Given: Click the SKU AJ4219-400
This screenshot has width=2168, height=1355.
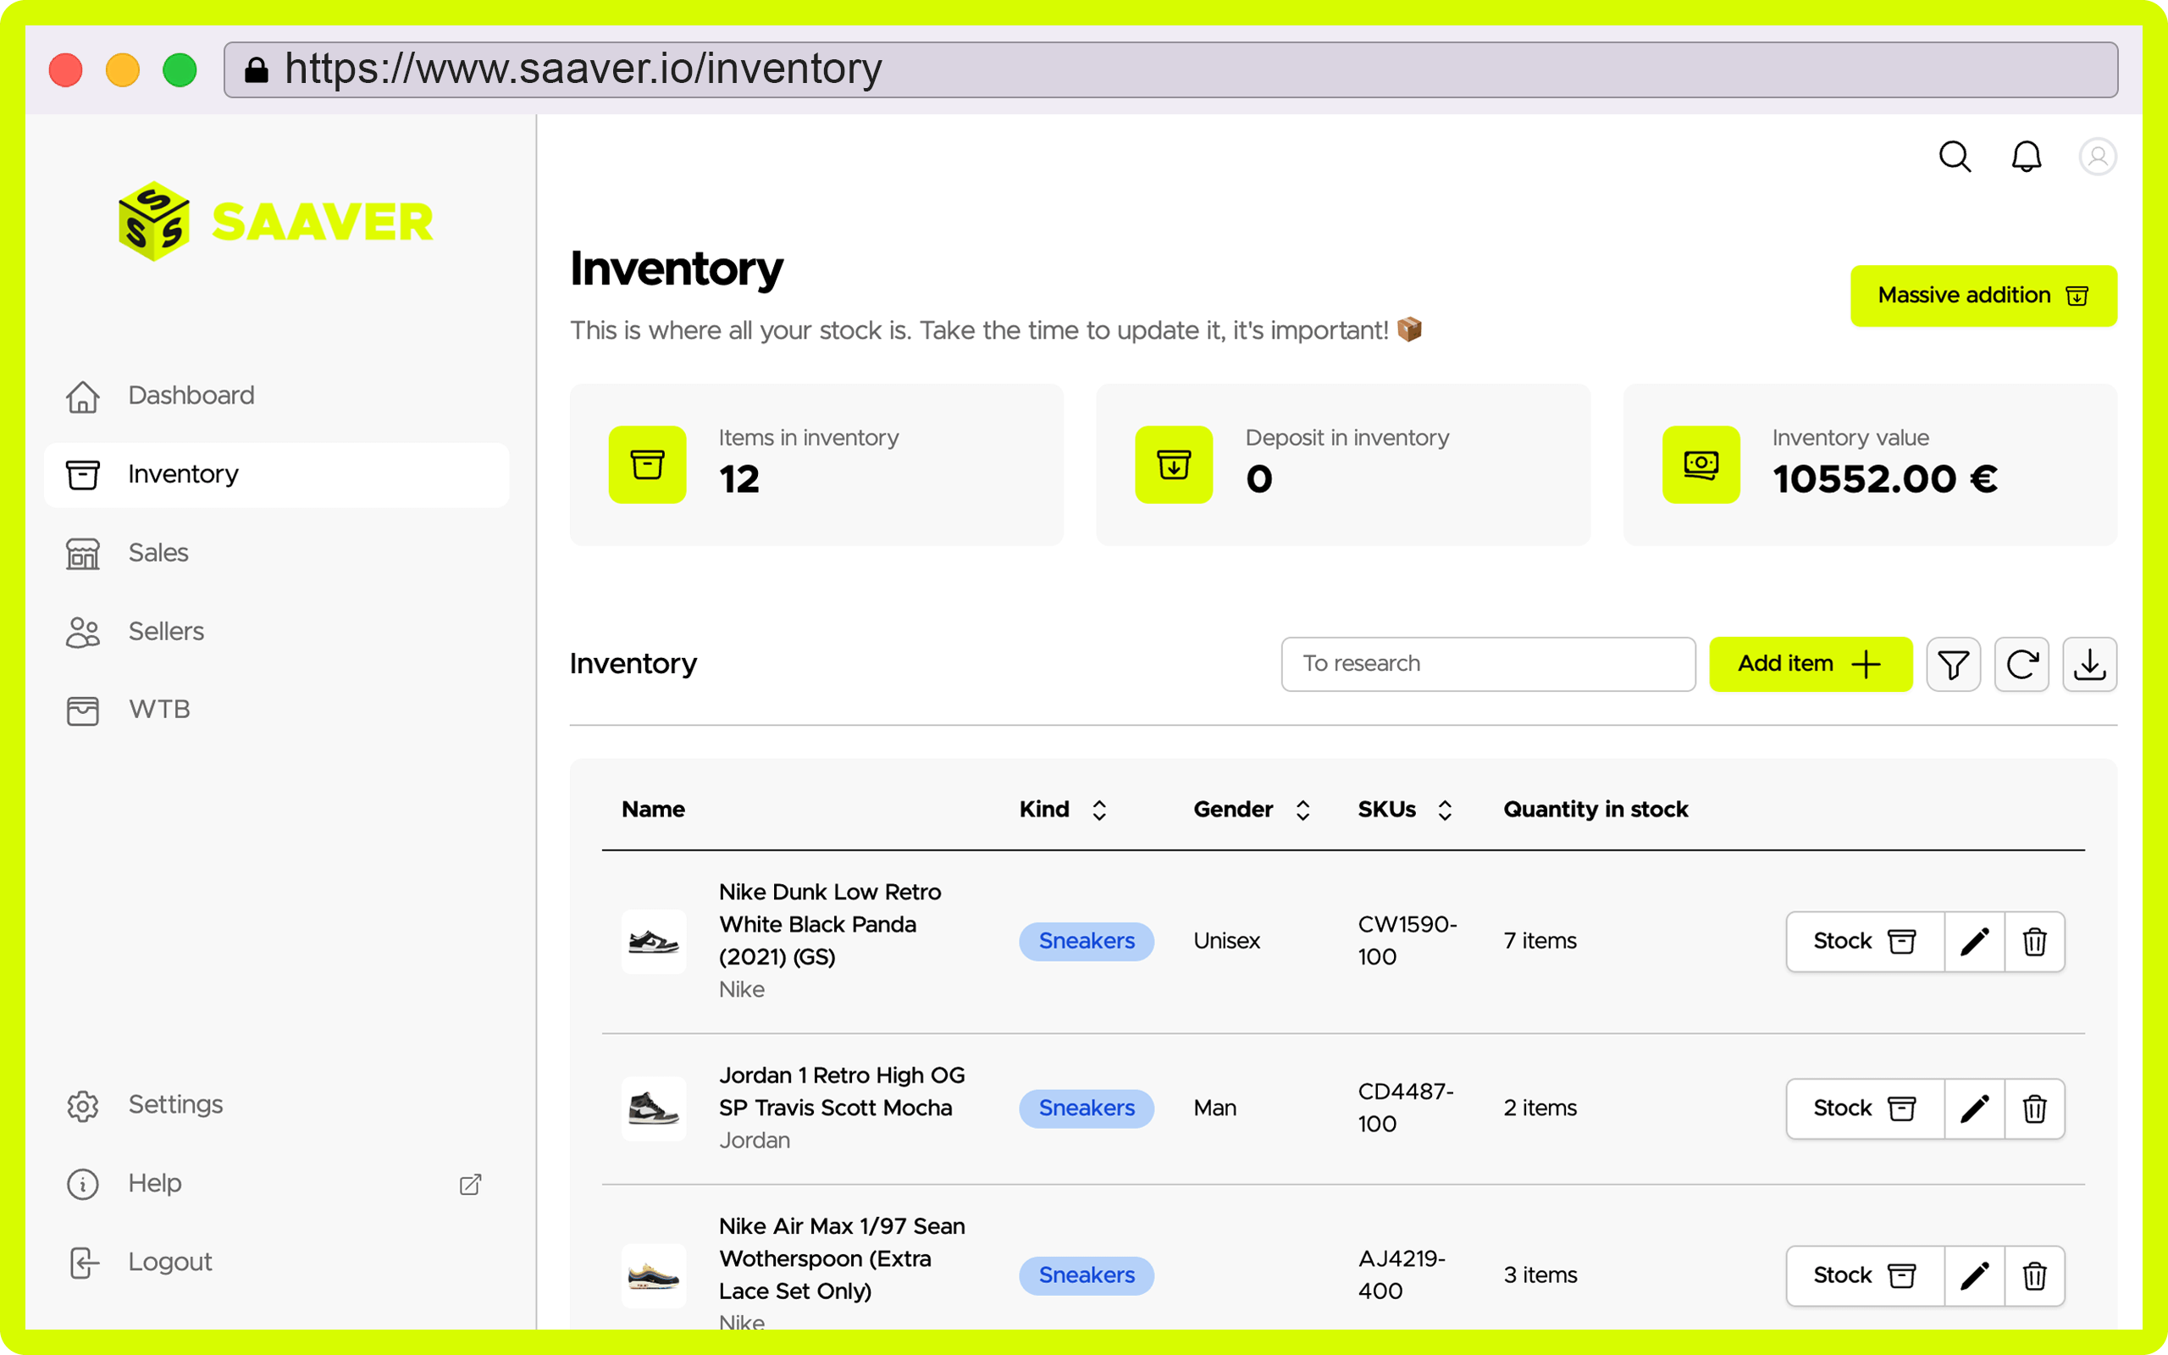Looking at the screenshot, I should click(x=1402, y=1275).
